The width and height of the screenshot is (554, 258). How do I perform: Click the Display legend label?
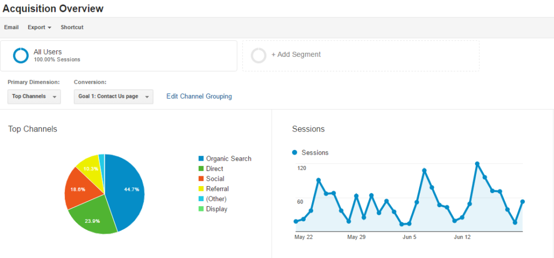point(217,209)
